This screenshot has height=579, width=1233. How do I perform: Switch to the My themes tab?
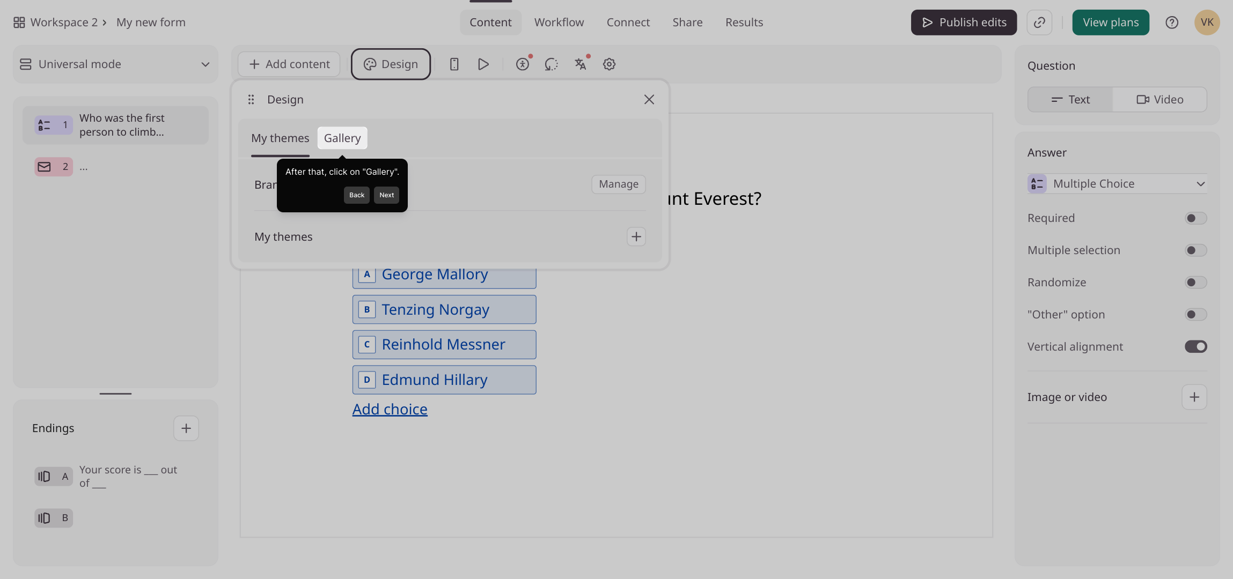(x=280, y=138)
